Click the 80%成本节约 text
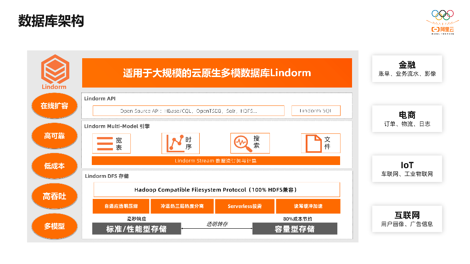 (297, 219)
